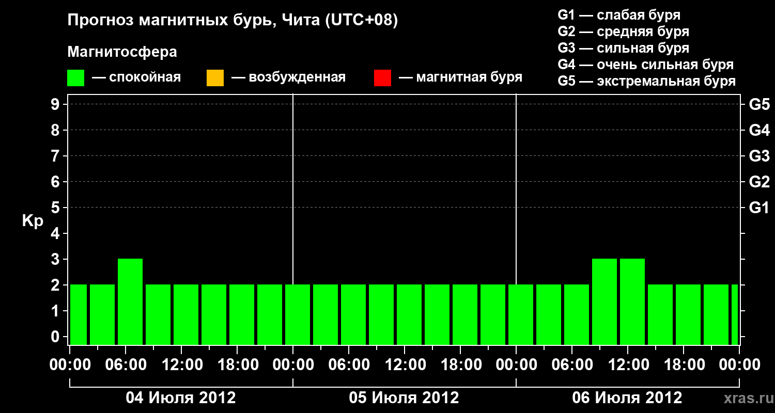The image size is (775, 413).
Task: Click legend line 'G3 — сильная буря'
Action: coord(623,48)
